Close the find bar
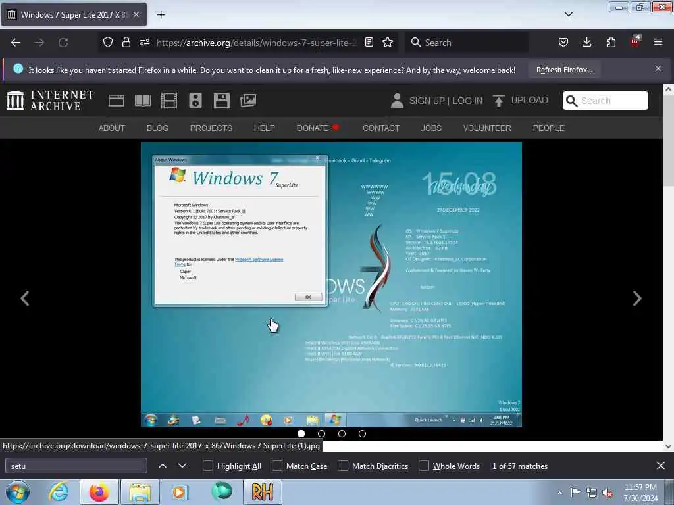674x505 pixels. 661,466
